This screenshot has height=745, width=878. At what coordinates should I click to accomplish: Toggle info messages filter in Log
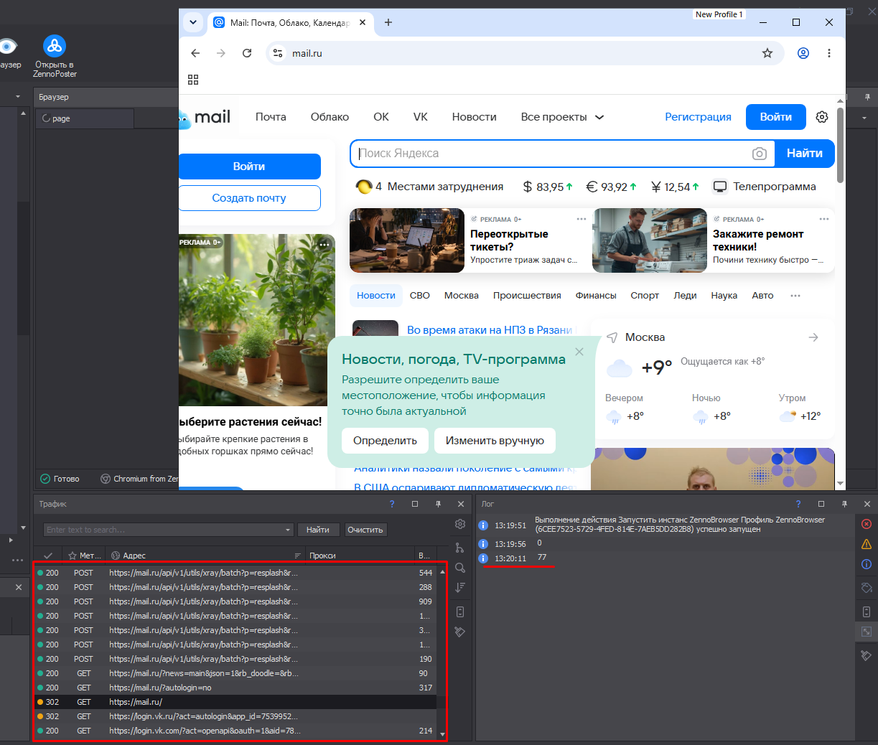[x=867, y=564]
